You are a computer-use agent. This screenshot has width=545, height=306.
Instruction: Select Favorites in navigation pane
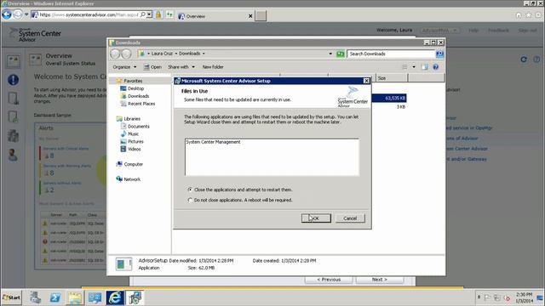point(129,81)
